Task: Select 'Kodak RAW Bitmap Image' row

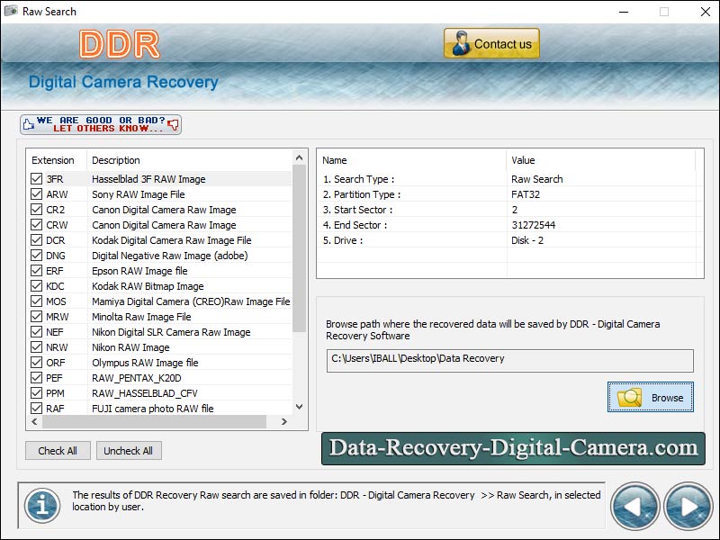Action: 161,286
